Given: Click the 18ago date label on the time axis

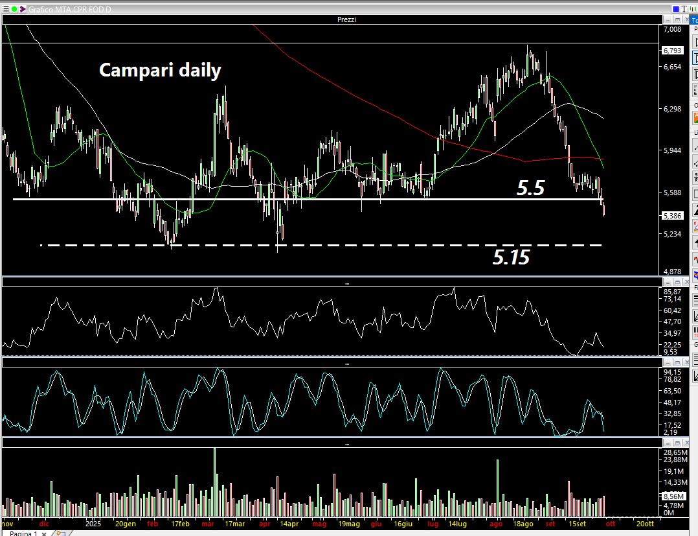Looking at the screenshot, I should [523, 524].
